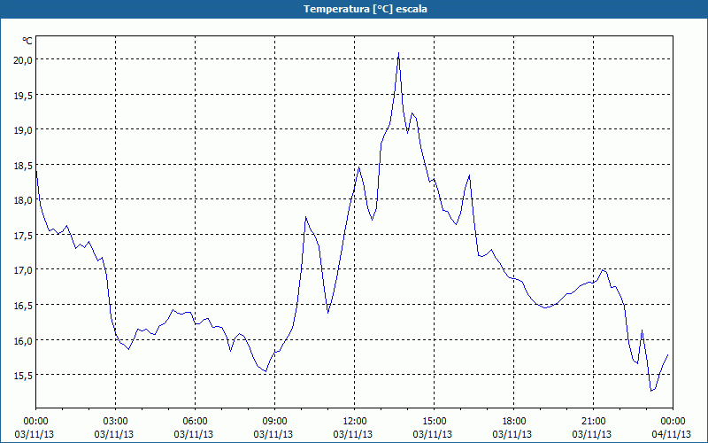
Task: Click the curve's dip near 11:00
Action: tap(327, 313)
